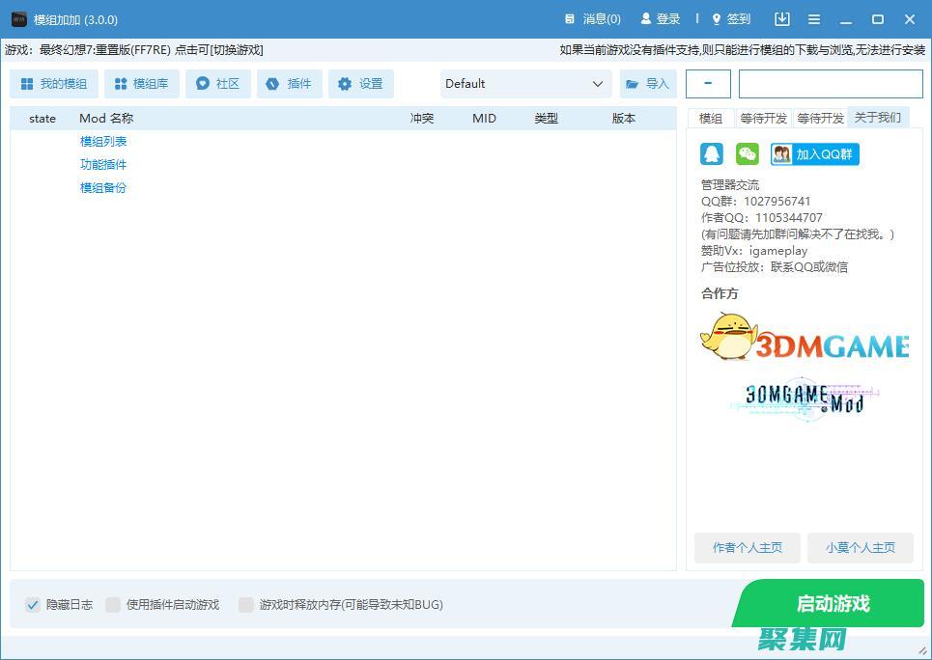Click the WeChat green icon

[747, 152]
